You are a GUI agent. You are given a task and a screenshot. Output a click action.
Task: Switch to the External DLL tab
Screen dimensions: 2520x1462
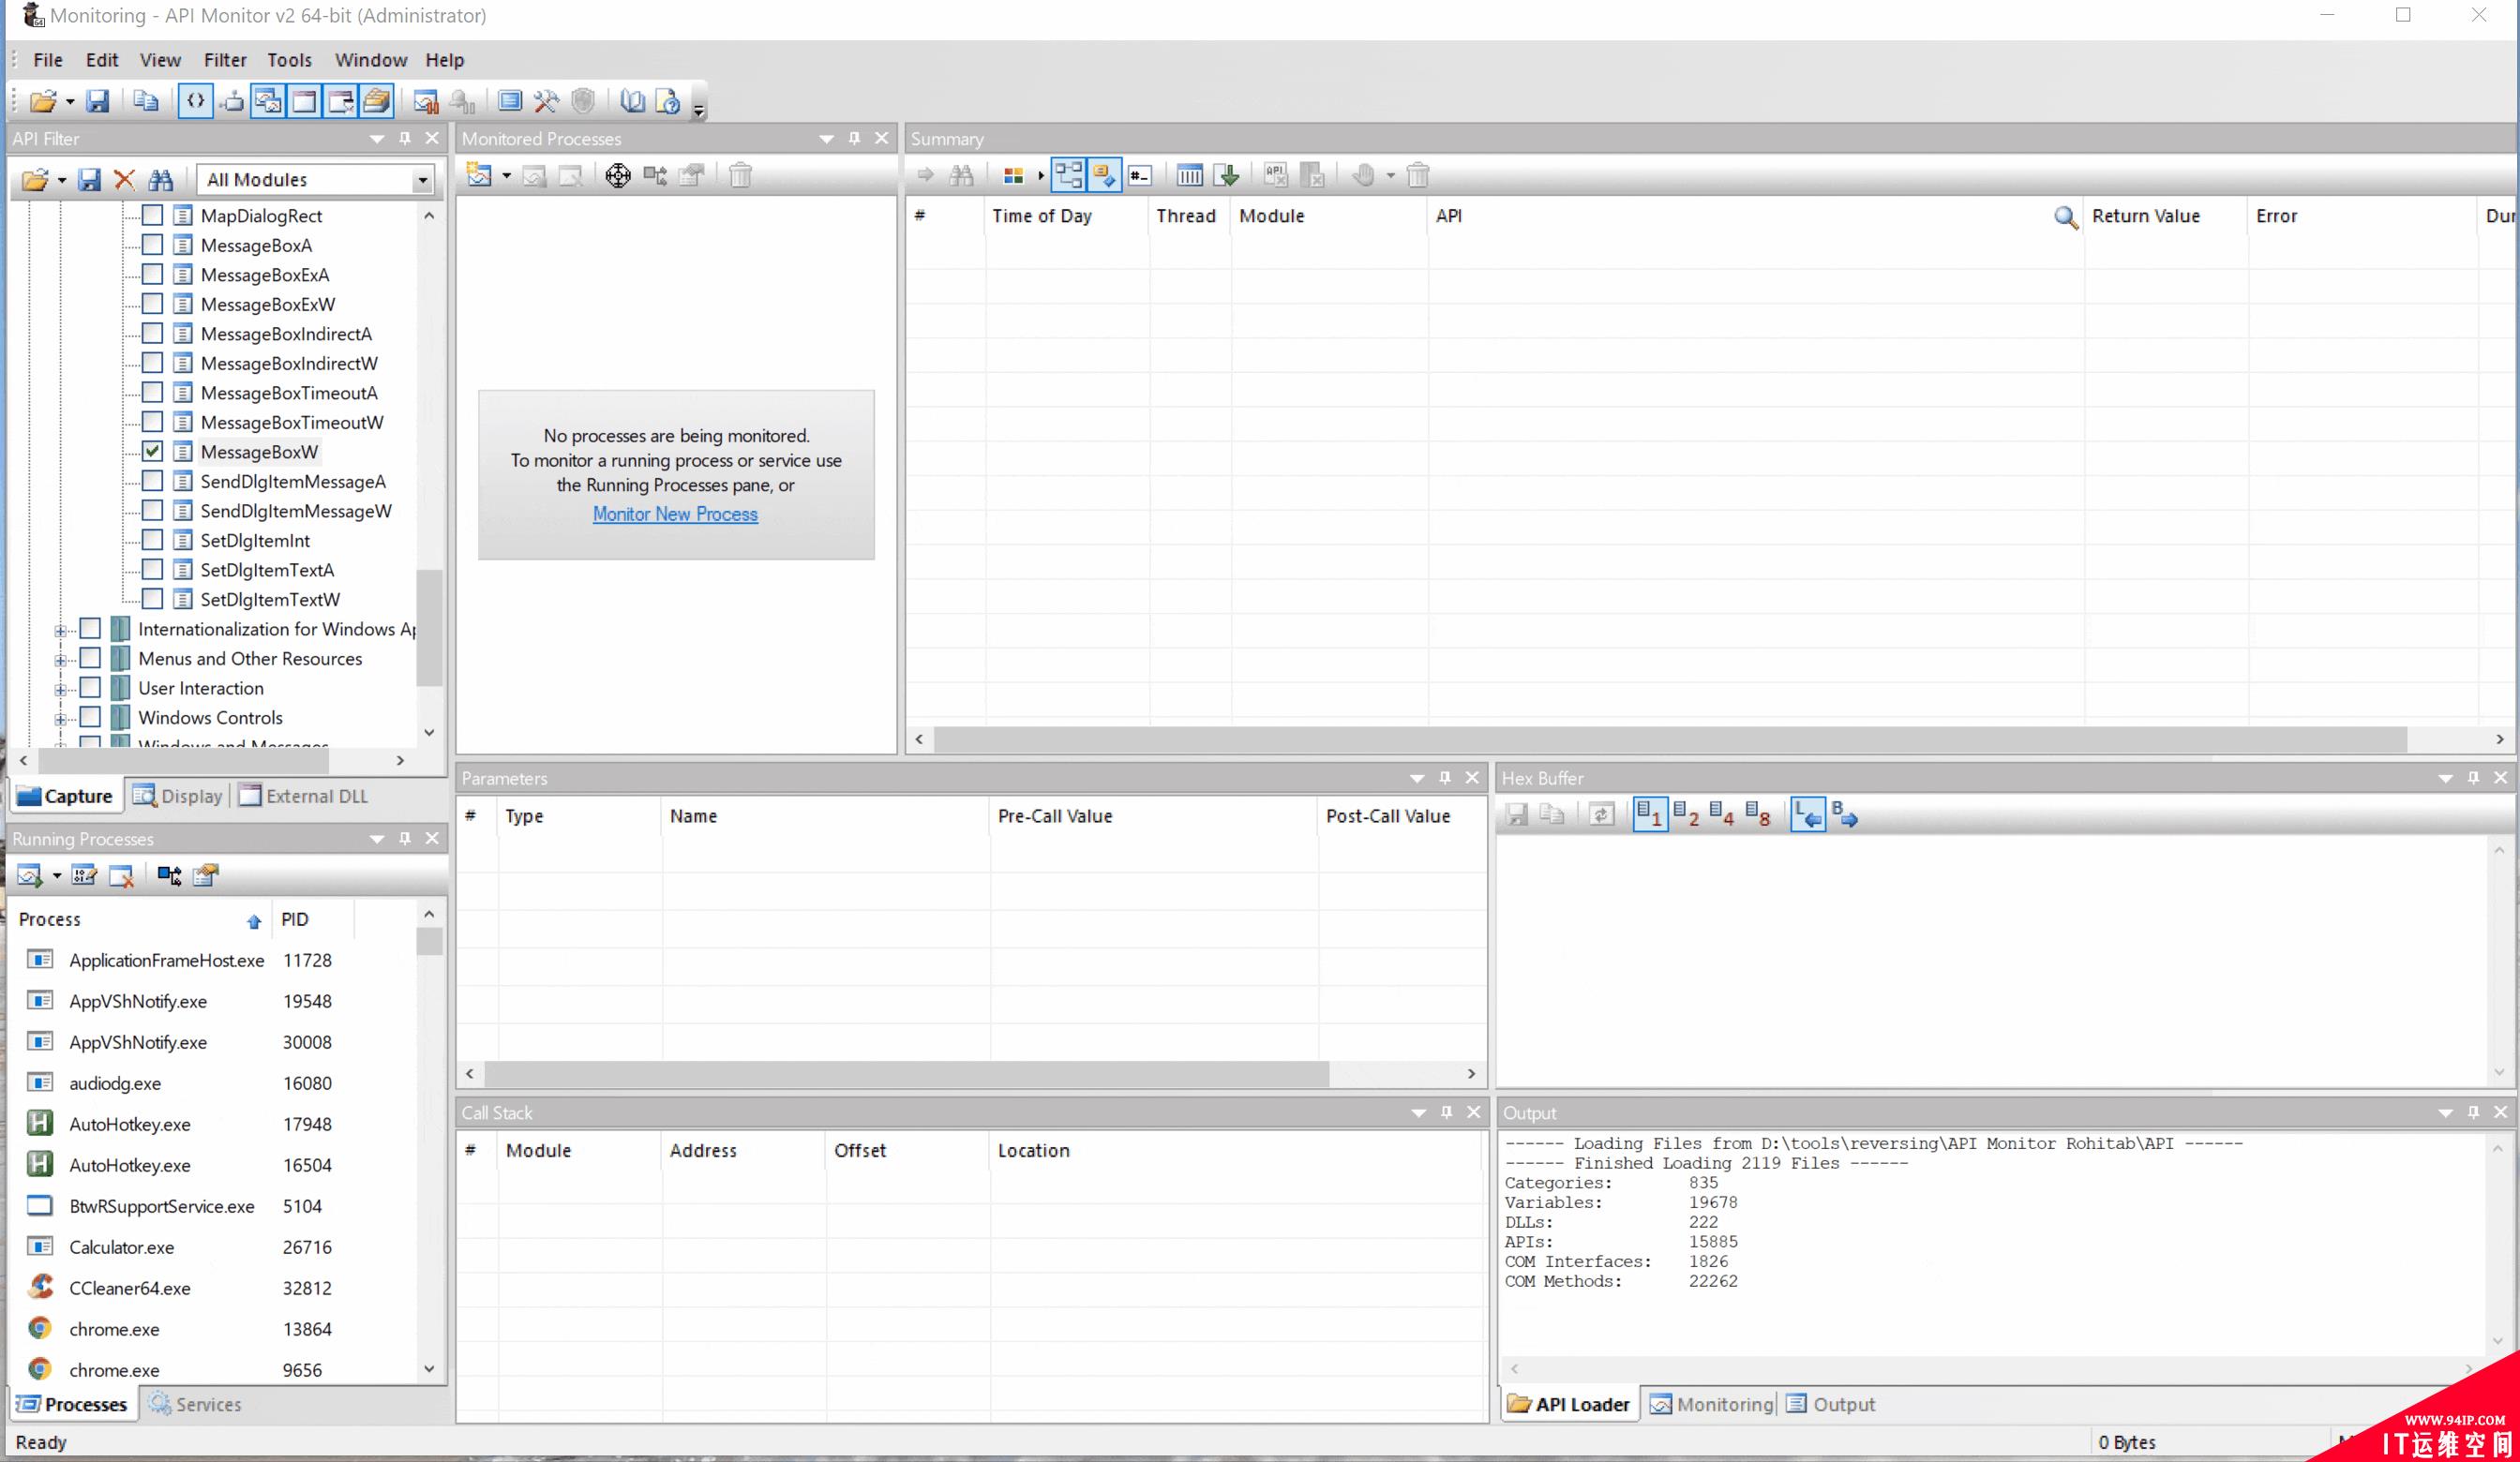coord(304,796)
